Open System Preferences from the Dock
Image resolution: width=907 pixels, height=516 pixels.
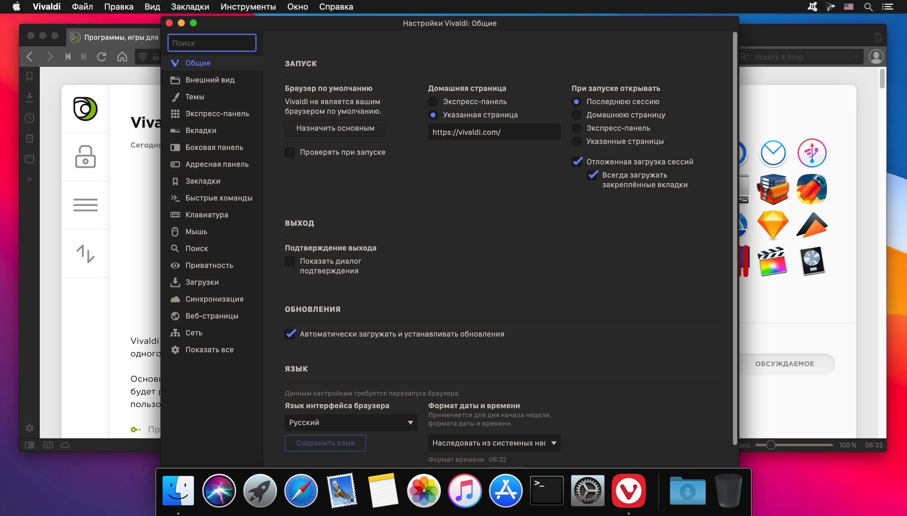click(587, 490)
